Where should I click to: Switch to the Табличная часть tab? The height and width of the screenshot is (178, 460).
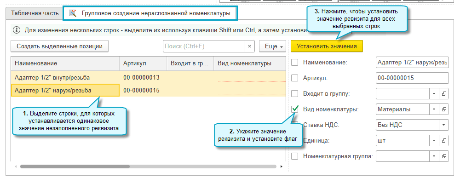(34, 13)
